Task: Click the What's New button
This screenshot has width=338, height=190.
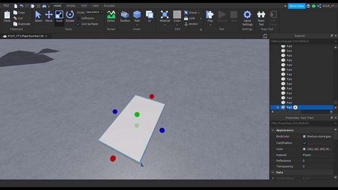Action: (x=297, y=6)
